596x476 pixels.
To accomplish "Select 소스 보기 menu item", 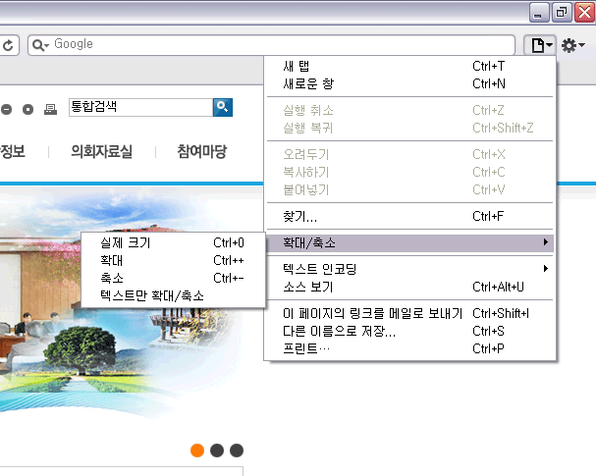I will (x=410, y=287).
